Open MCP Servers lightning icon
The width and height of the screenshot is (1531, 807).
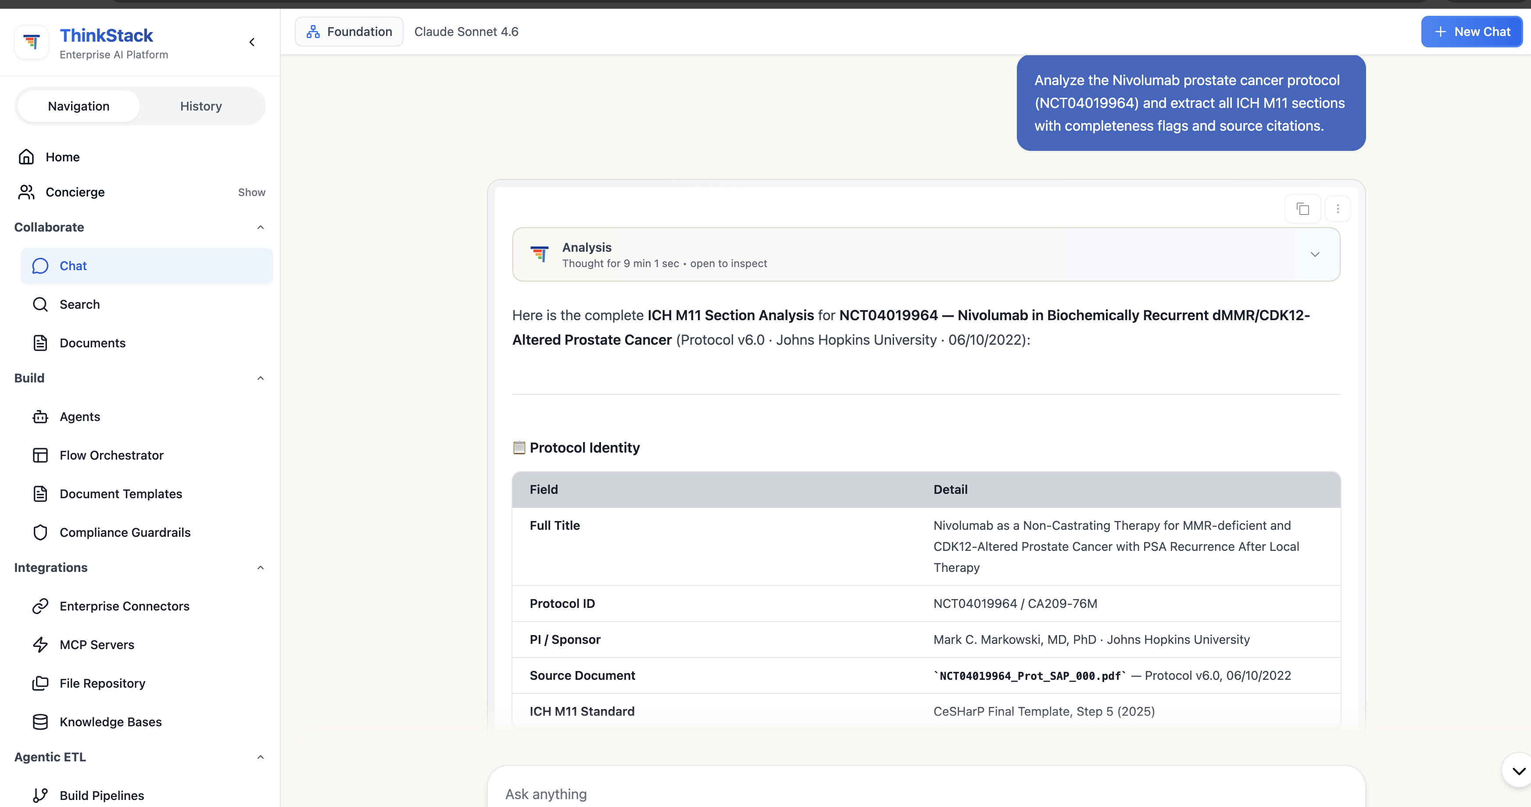coord(40,645)
